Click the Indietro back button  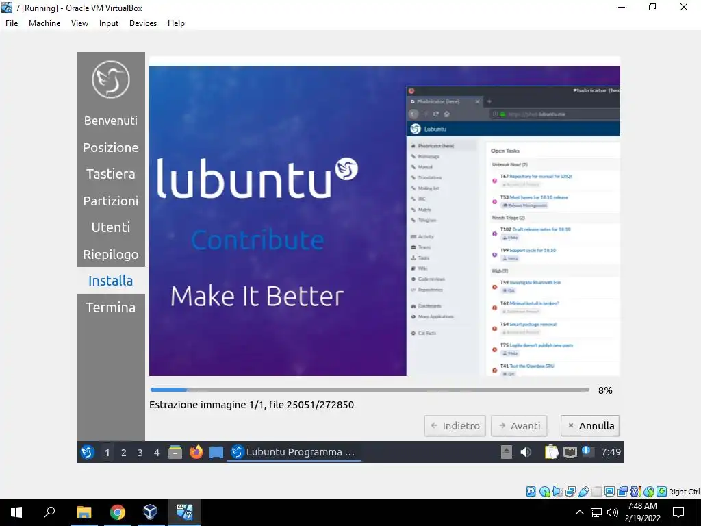(455, 426)
